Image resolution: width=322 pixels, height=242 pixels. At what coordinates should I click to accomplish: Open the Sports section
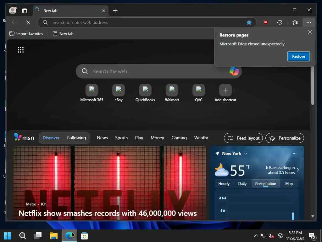(121, 138)
